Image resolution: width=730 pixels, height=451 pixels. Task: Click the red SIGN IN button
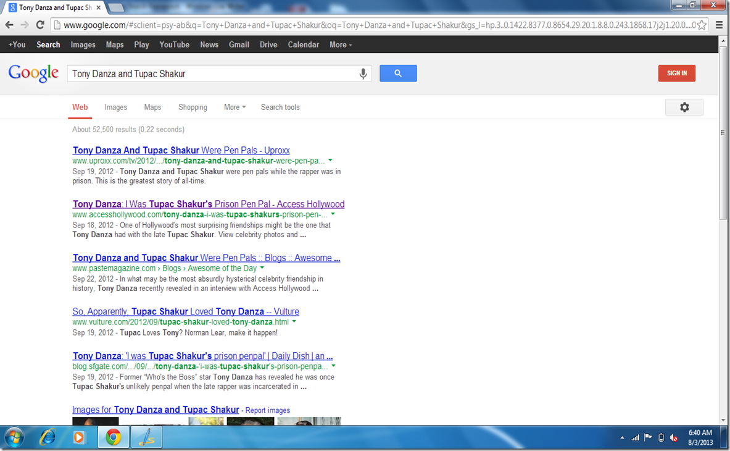click(x=676, y=74)
